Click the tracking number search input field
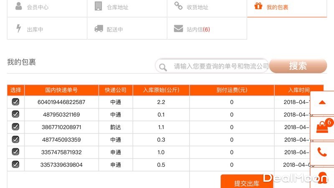 click(x=219, y=66)
